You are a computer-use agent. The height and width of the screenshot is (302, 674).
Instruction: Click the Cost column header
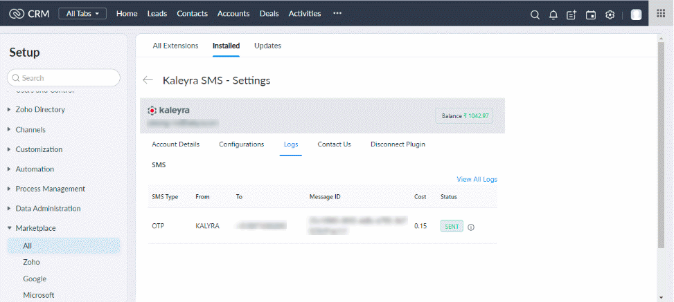tap(420, 197)
